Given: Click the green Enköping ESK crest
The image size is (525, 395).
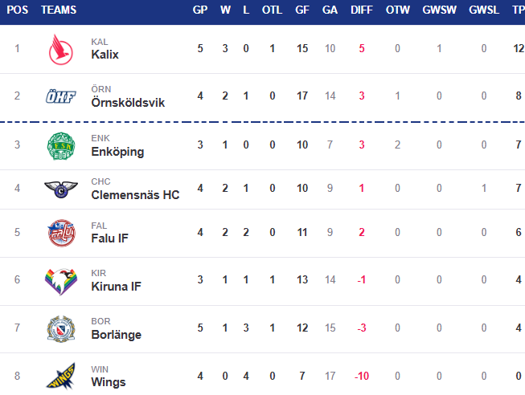Looking at the screenshot, I should click(x=61, y=146).
